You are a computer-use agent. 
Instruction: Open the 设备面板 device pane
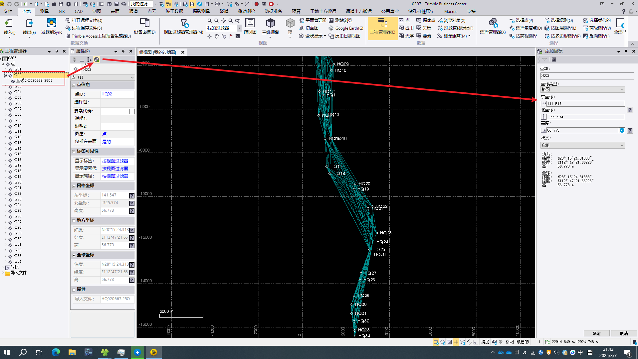pos(144,27)
